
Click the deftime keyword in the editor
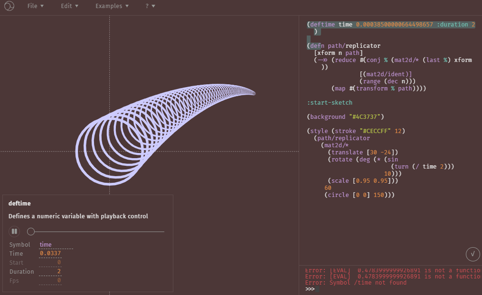click(x=323, y=24)
